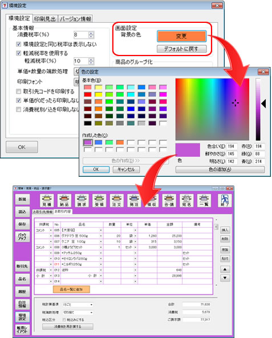This screenshot has height=338, width=272.
Task: Toggle 軽減税率を使用する checkbox
Action: pyautogui.click(x=19, y=53)
